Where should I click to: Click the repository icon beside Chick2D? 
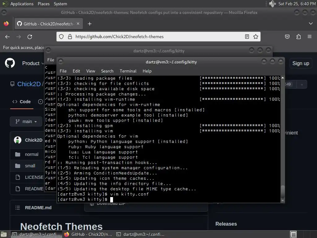(x=12, y=84)
